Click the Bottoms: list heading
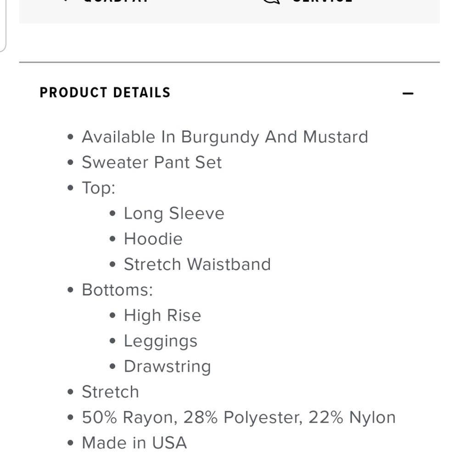Image resolution: width=459 pixels, height=459 pixels. [x=117, y=290]
